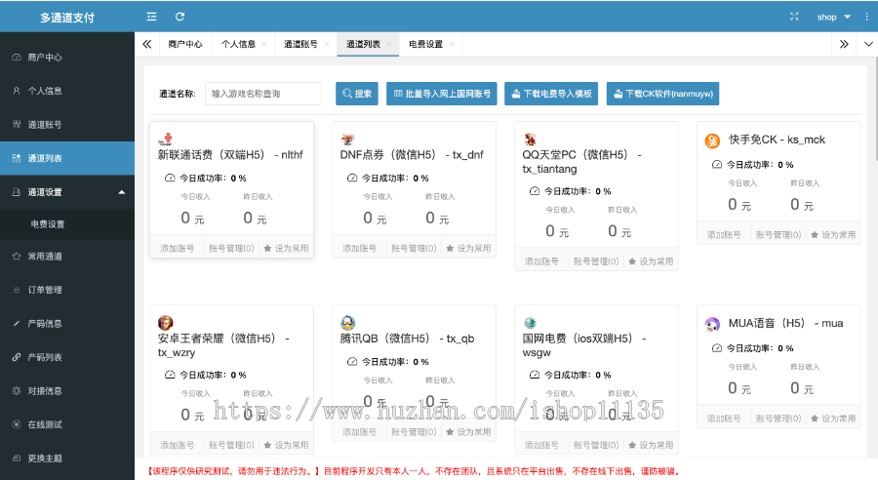The image size is (878, 480).
Task: Open 账号管理(0) on DNF点券 card
Action: click(x=414, y=248)
